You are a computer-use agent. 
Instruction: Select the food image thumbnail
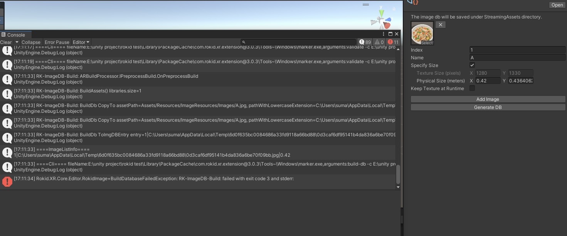[422, 33]
